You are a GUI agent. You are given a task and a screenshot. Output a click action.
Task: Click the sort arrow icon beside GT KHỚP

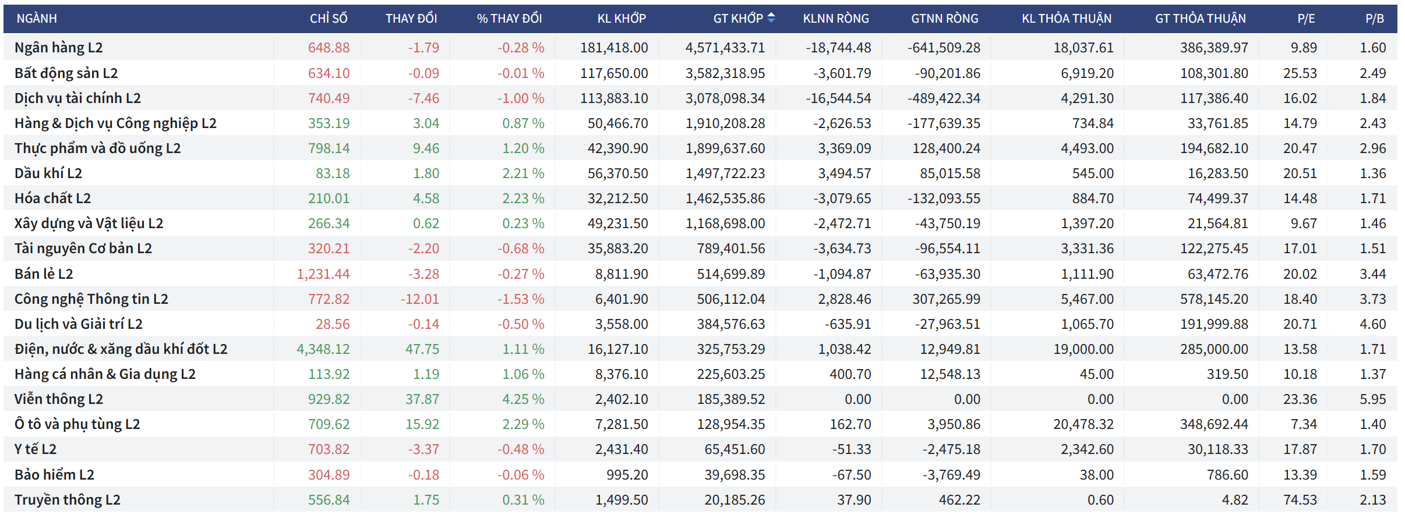point(771,18)
